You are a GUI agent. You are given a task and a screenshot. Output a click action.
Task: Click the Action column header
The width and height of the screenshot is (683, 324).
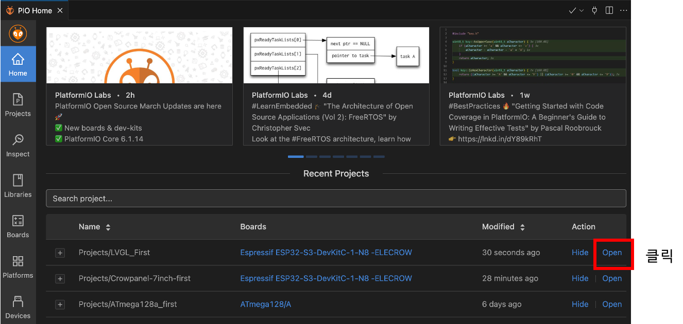tap(583, 227)
